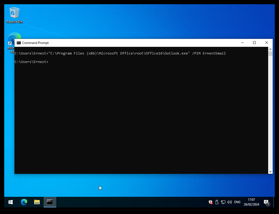Minimize the Command Prompt window
279x214 pixels.
coord(242,43)
